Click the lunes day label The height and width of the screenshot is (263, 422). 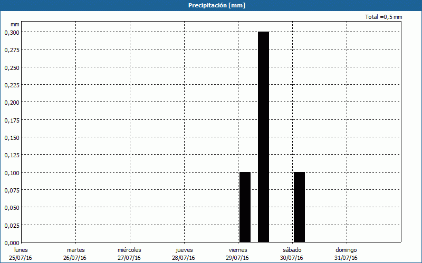pyautogui.click(x=21, y=250)
